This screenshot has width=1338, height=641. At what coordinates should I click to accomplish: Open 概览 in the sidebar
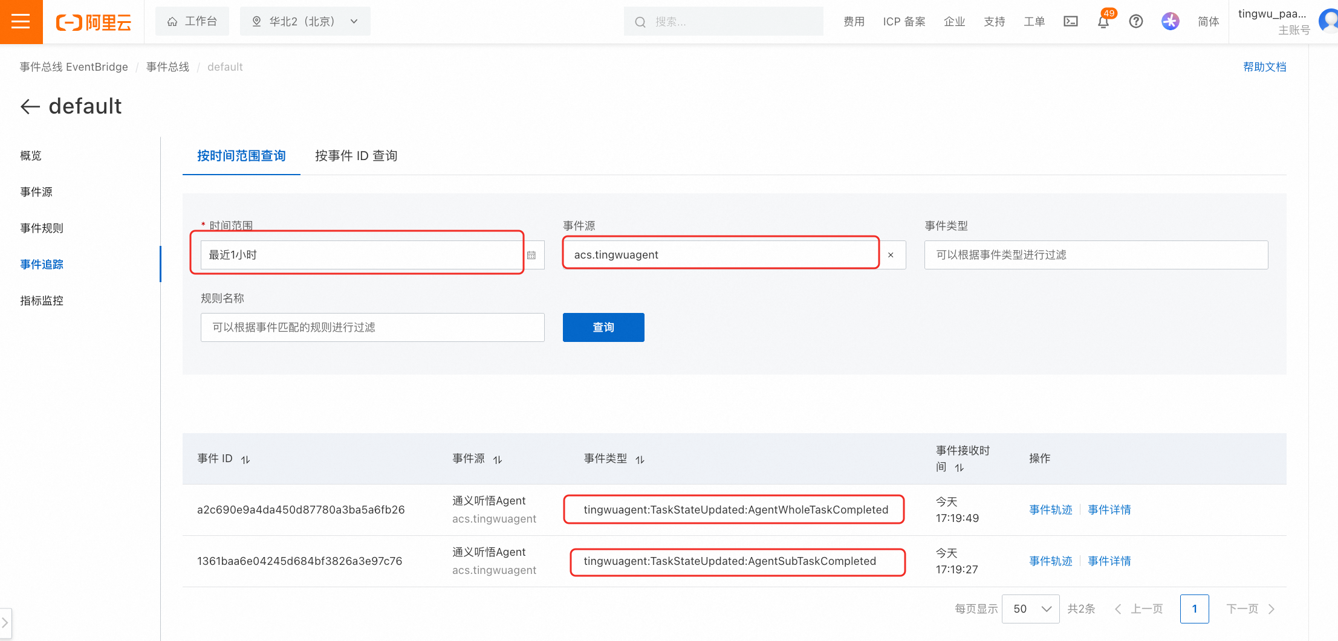(31, 156)
